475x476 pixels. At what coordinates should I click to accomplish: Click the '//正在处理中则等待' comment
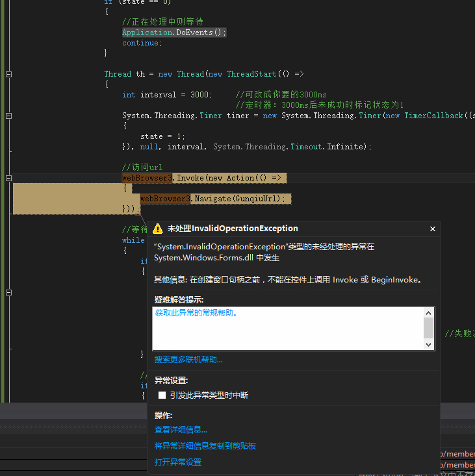click(x=162, y=21)
